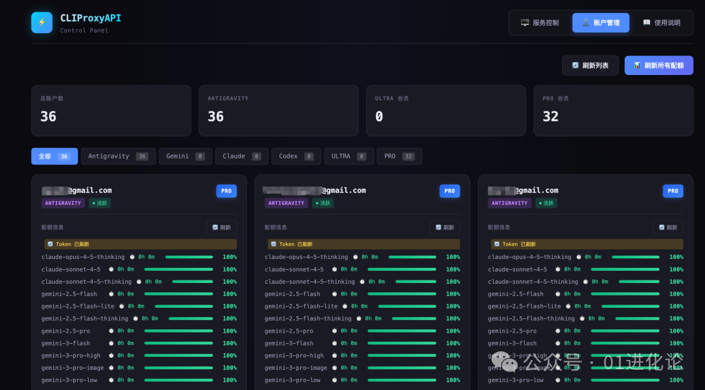Click the 活跃 status on third account card
Screen dimensions: 705x390
pyautogui.click(x=546, y=203)
